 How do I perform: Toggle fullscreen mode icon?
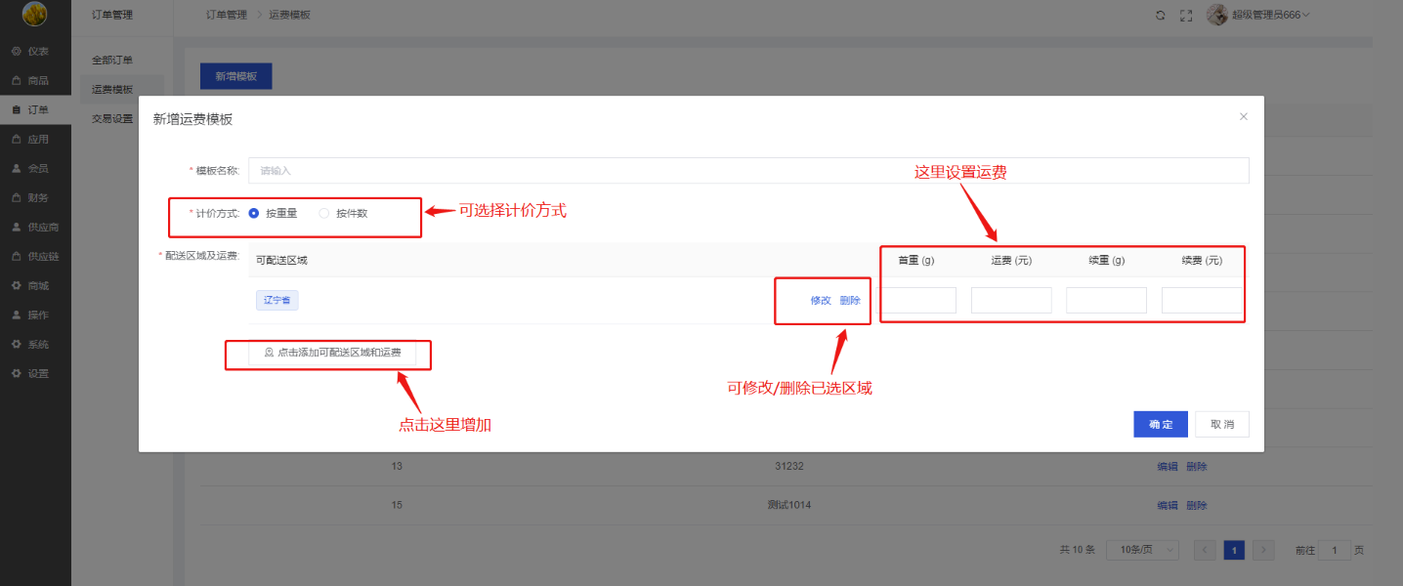(x=1186, y=15)
